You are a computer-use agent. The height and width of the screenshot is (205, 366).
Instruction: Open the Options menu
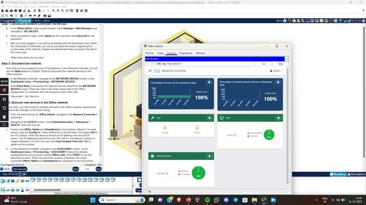(17, 6)
